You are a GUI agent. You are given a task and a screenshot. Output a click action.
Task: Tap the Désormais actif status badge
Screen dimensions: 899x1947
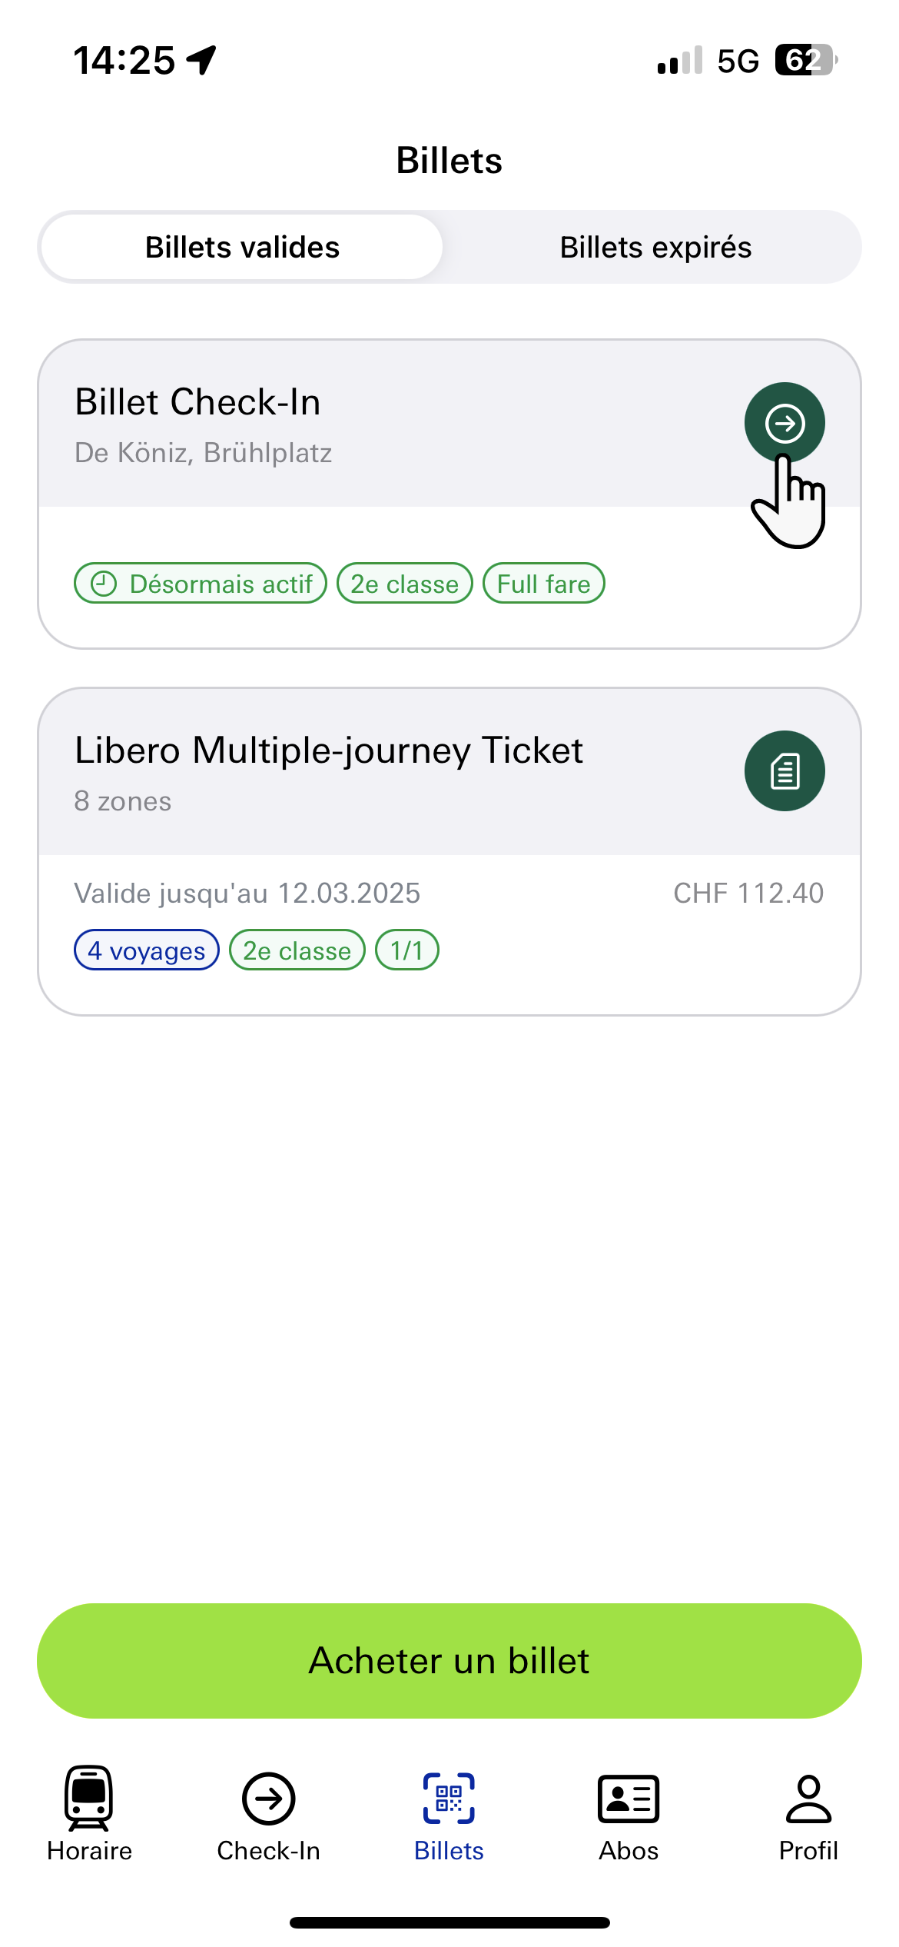(x=201, y=584)
